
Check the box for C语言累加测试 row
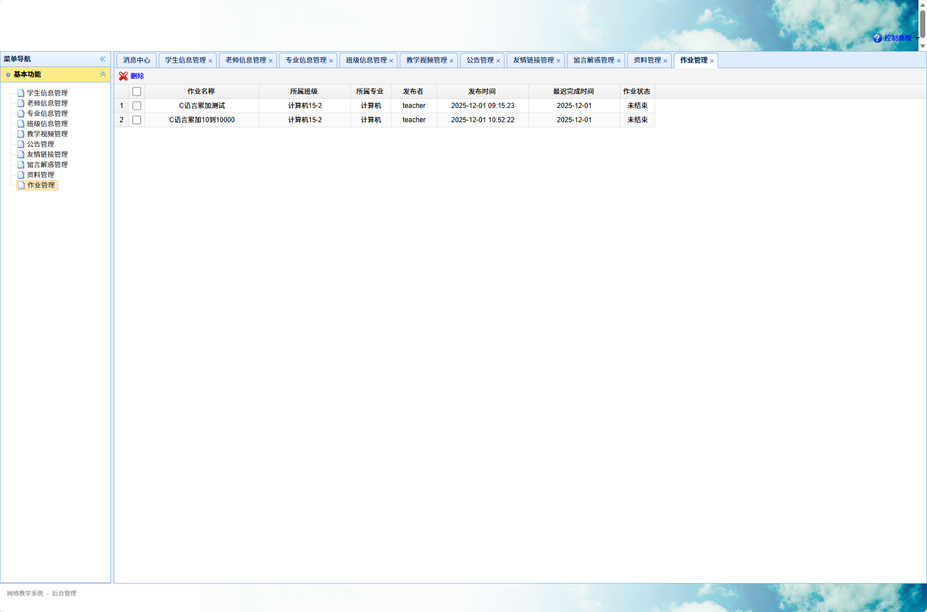click(136, 106)
